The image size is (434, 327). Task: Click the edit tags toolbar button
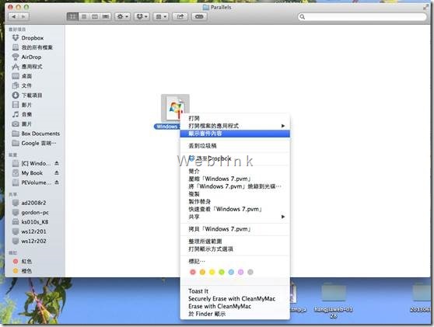pos(199,17)
